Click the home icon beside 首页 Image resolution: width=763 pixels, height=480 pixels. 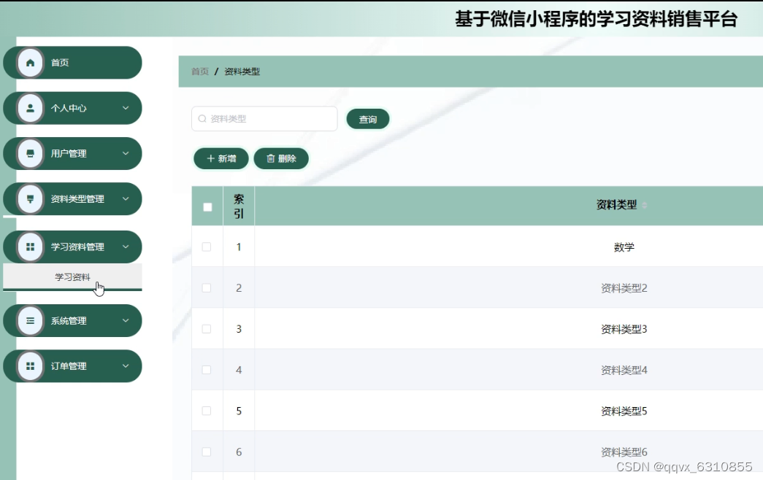click(29, 63)
